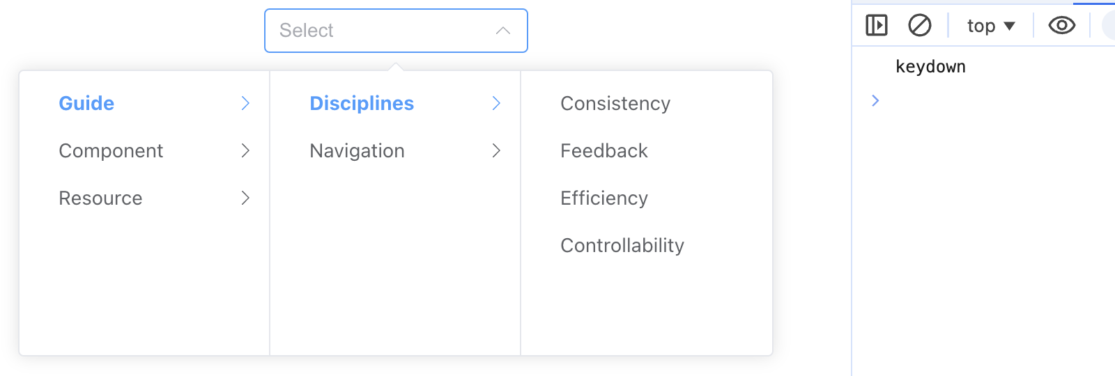Open the Navigation submenu item
The width and height of the screenshot is (1115, 376).
click(395, 150)
